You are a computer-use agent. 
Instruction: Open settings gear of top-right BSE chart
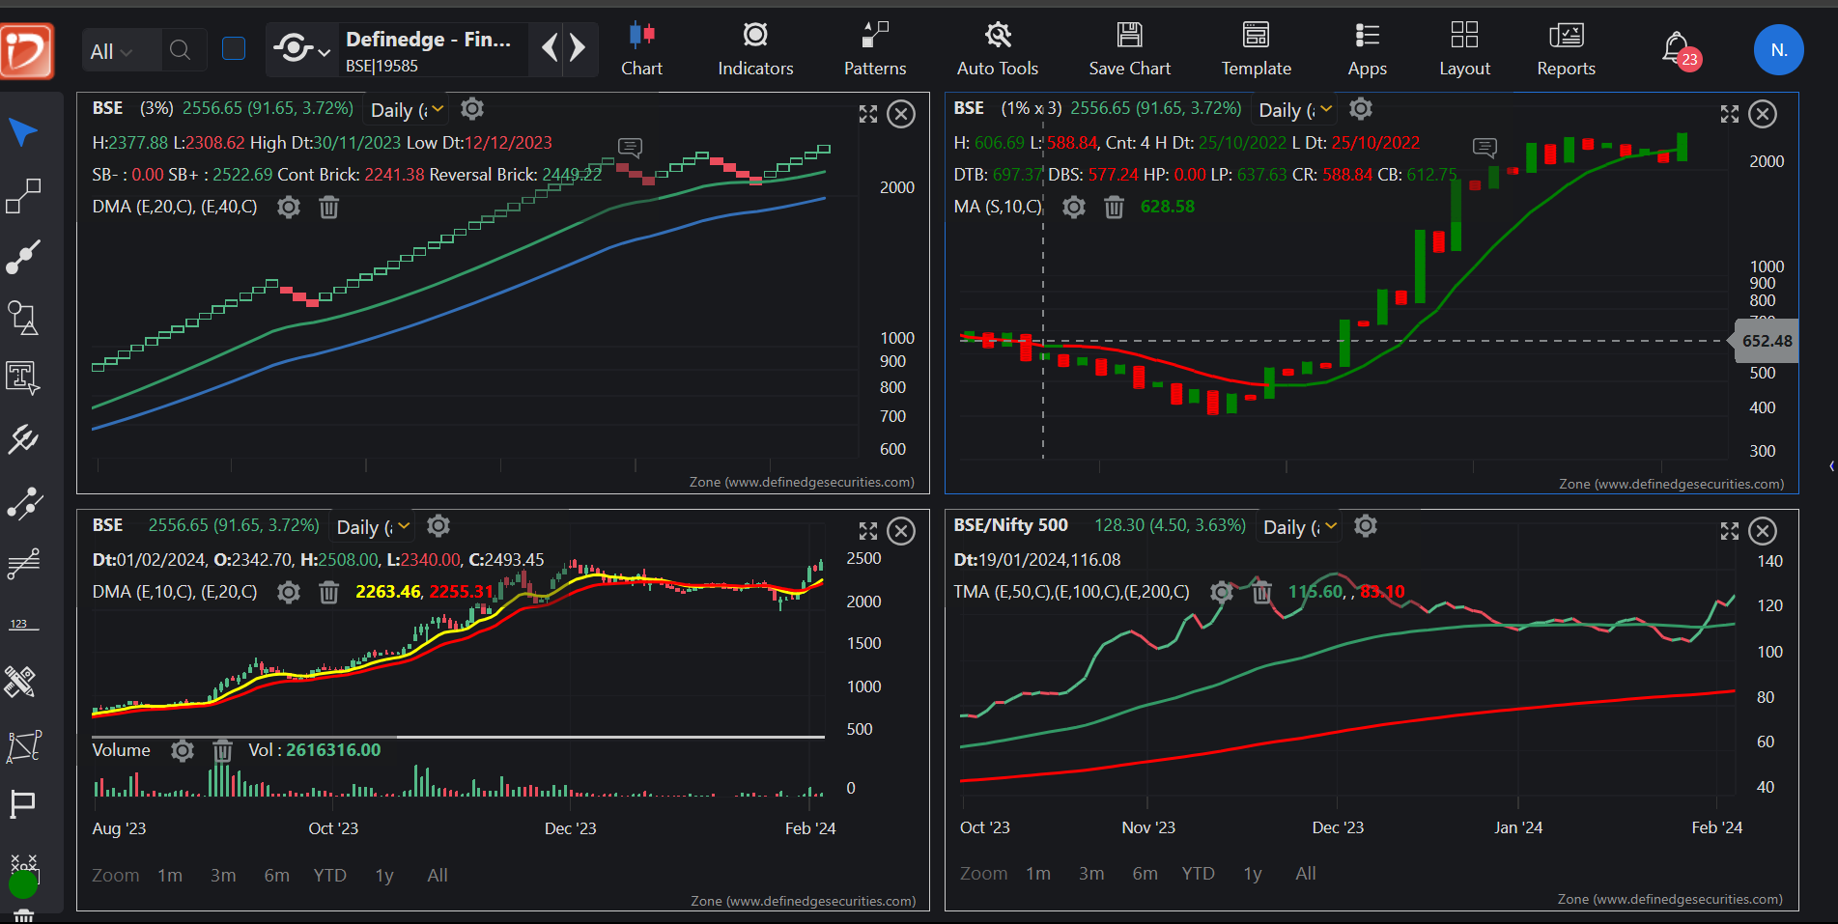tap(1361, 109)
